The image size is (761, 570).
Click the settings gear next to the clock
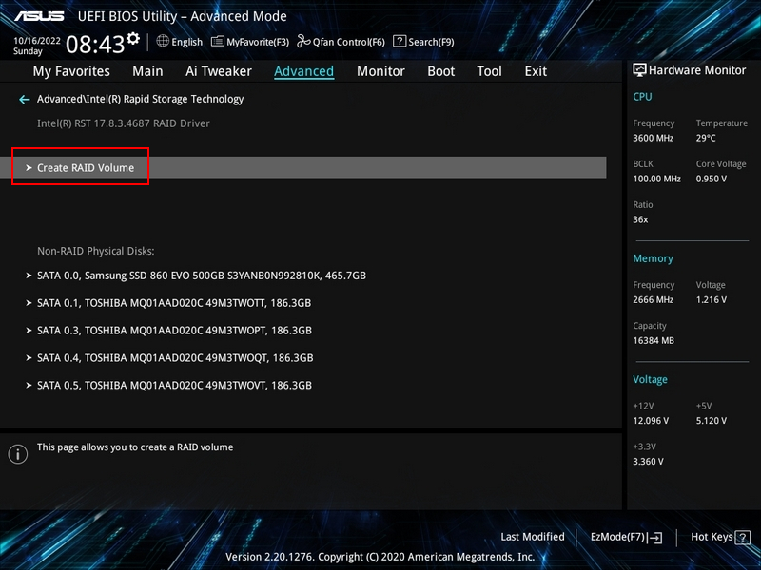tap(133, 38)
